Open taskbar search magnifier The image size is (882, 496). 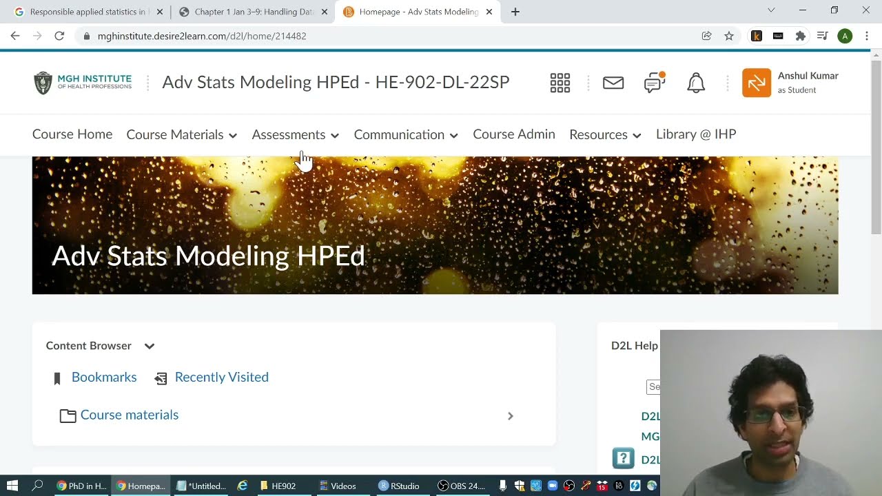click(x=38, y=486)
